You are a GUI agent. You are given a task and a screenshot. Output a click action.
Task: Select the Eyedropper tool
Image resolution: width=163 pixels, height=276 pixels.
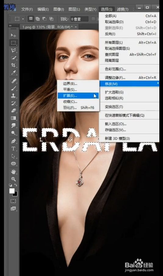(x=13, y=72)
